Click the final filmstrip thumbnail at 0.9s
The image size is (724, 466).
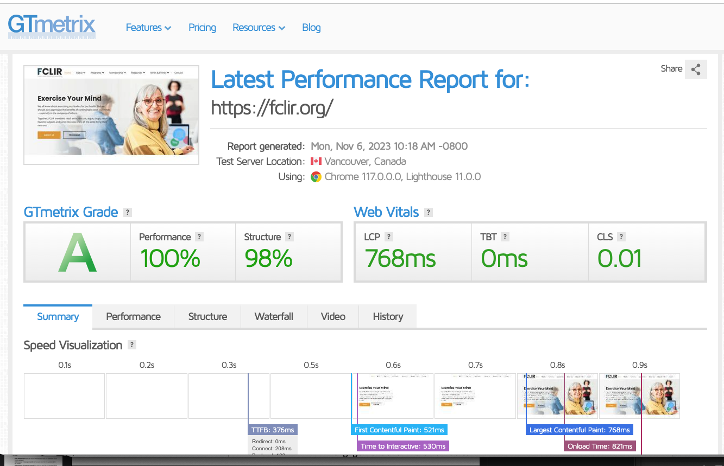pos(639,396)
